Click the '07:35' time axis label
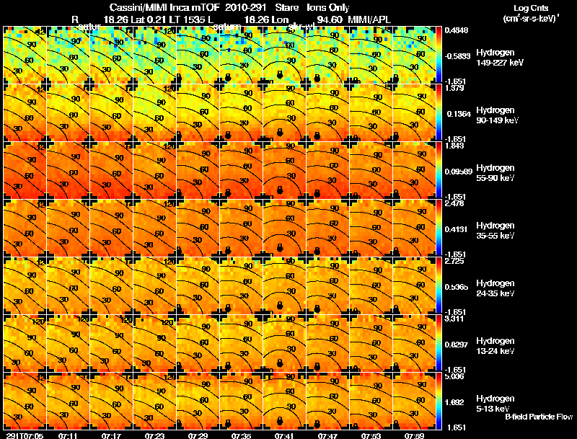This screenshot has height=439, width=577. tap(242, 435)
